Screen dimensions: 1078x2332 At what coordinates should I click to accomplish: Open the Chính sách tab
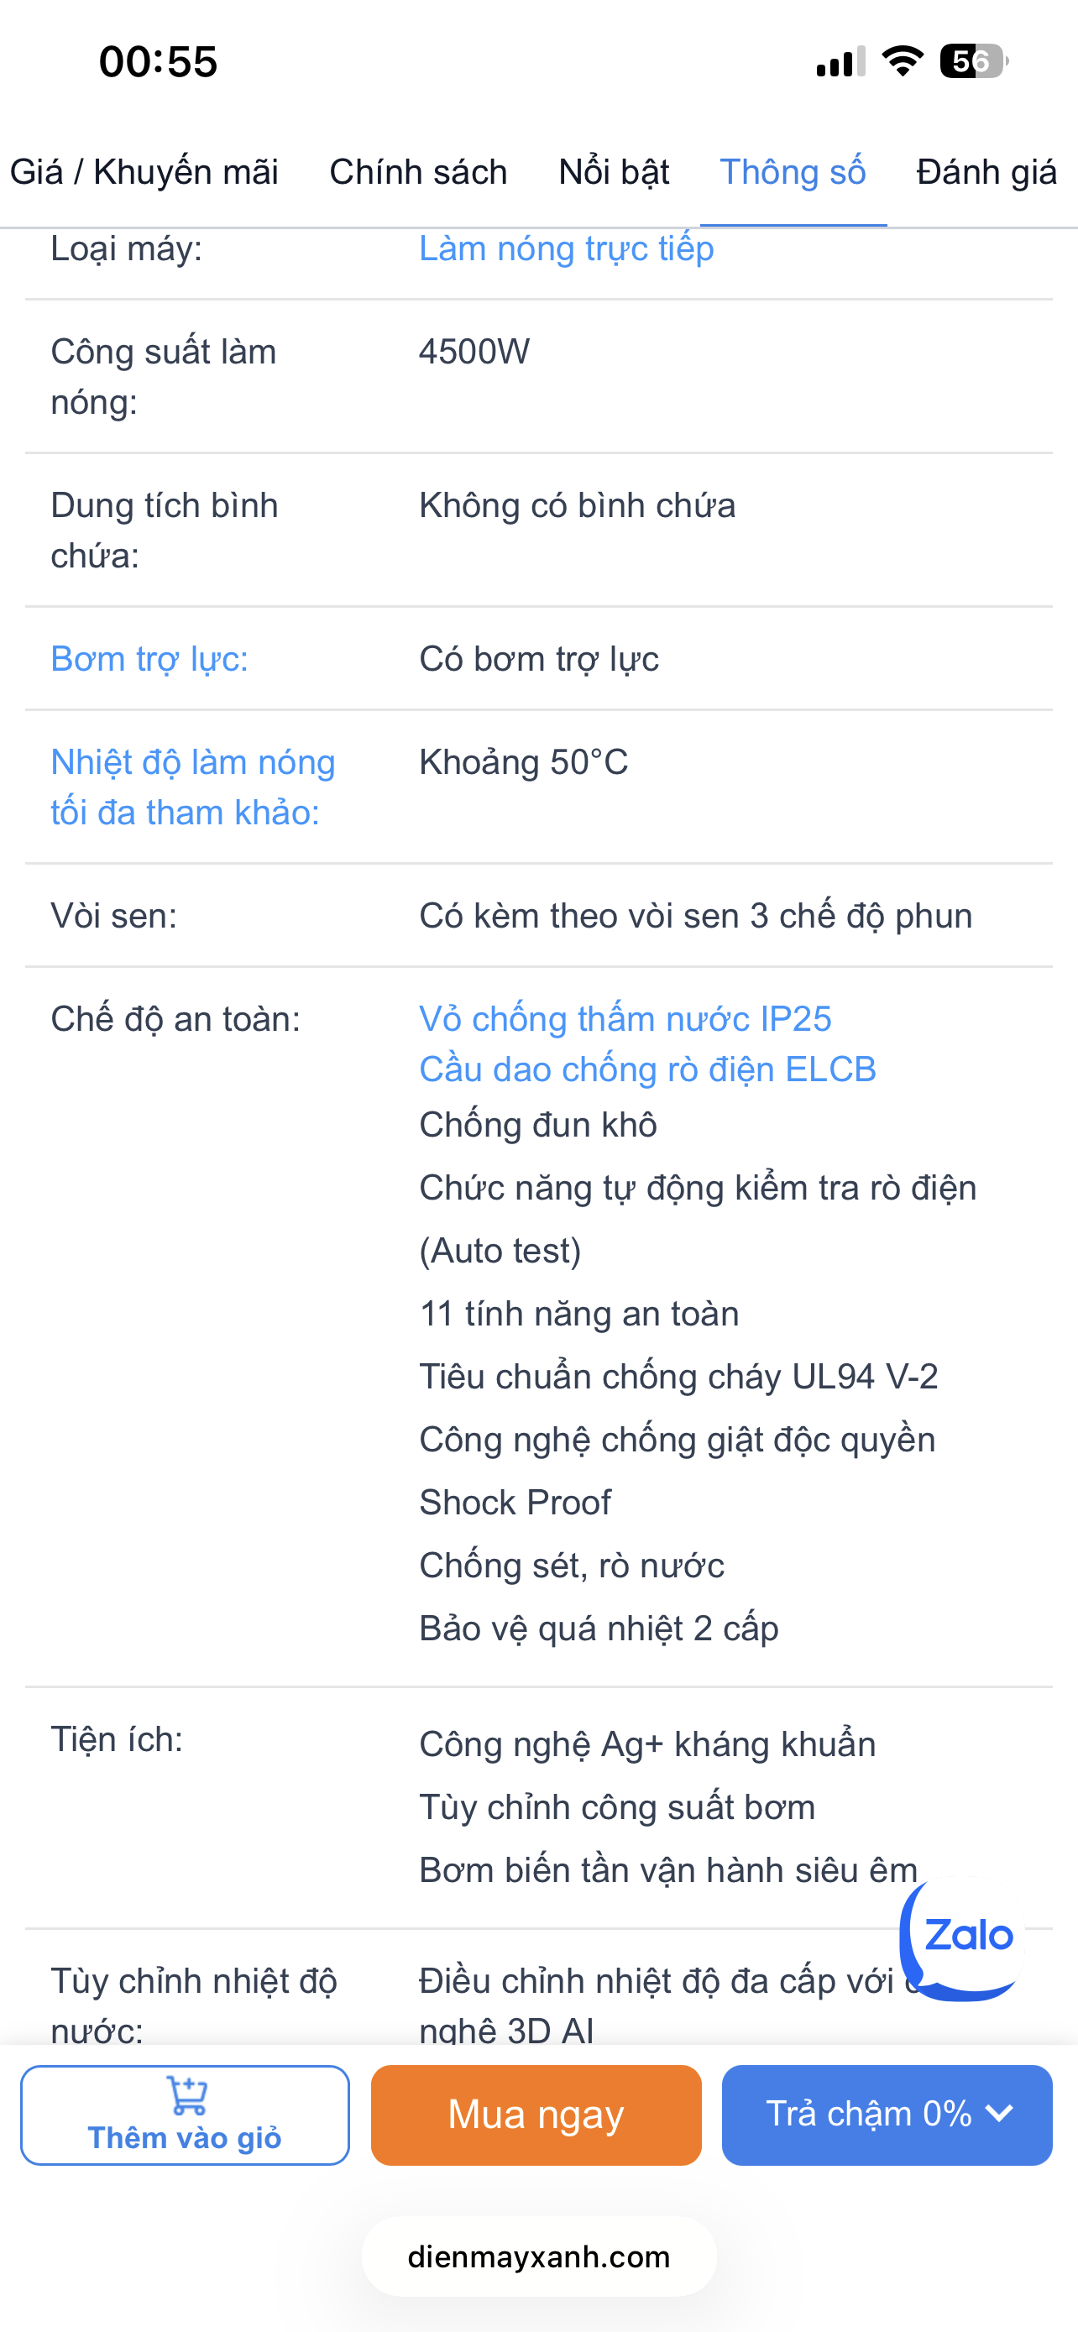pyautogui.click(x=418, y=172)
